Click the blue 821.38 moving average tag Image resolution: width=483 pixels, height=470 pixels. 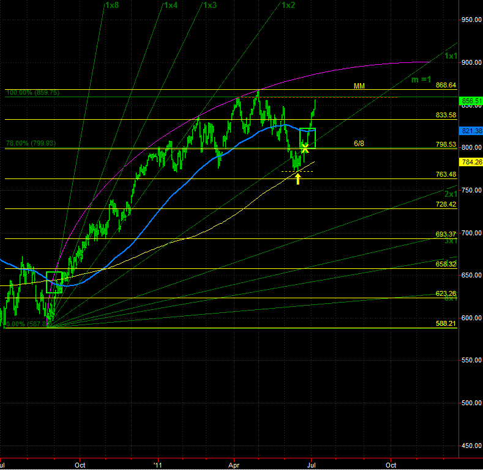point(470,131)
